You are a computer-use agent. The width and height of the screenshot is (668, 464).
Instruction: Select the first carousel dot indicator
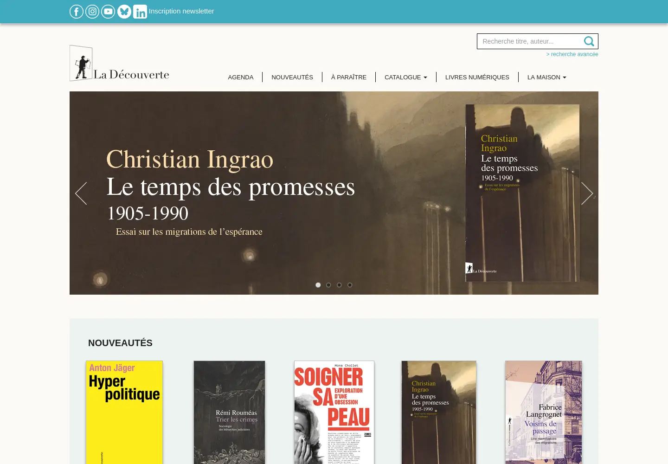pos(318,285)
